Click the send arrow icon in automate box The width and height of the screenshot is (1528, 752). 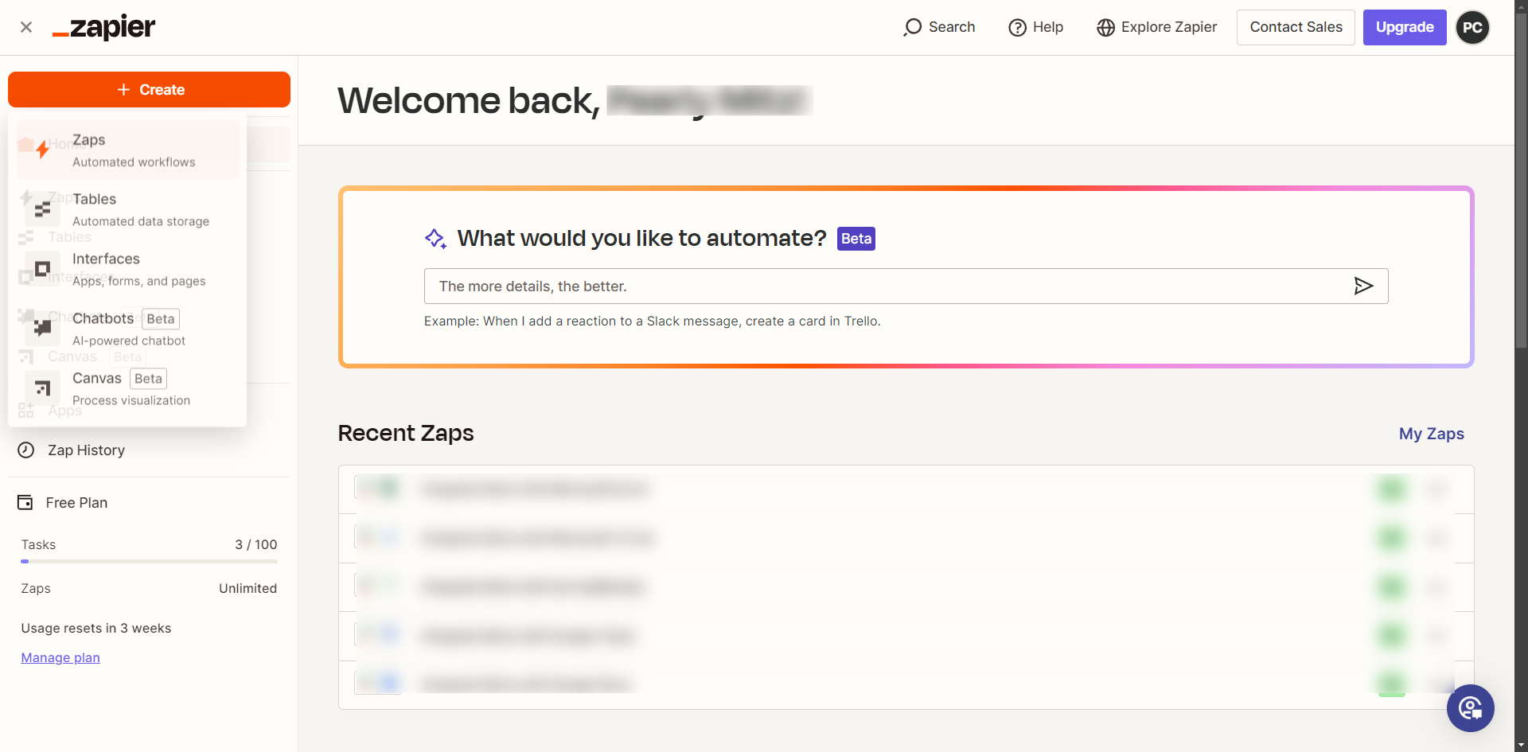(1363, 286)
